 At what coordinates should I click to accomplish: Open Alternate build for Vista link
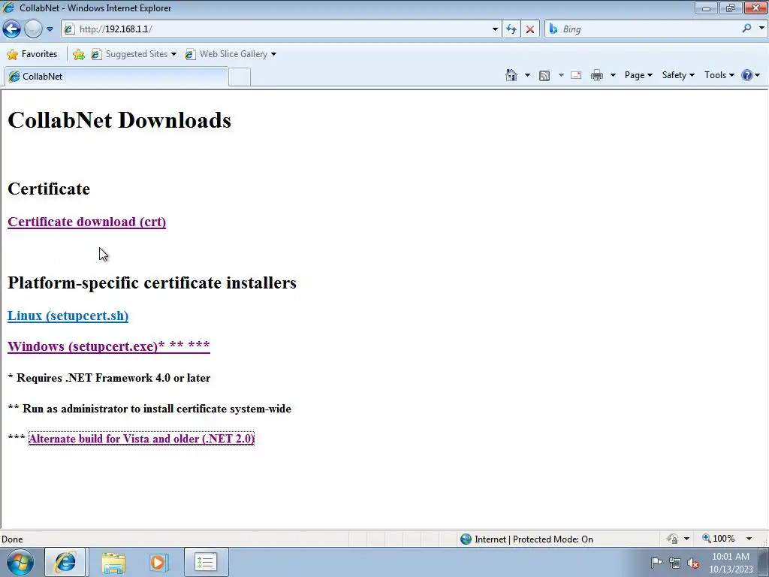click(x=141, y=439)
